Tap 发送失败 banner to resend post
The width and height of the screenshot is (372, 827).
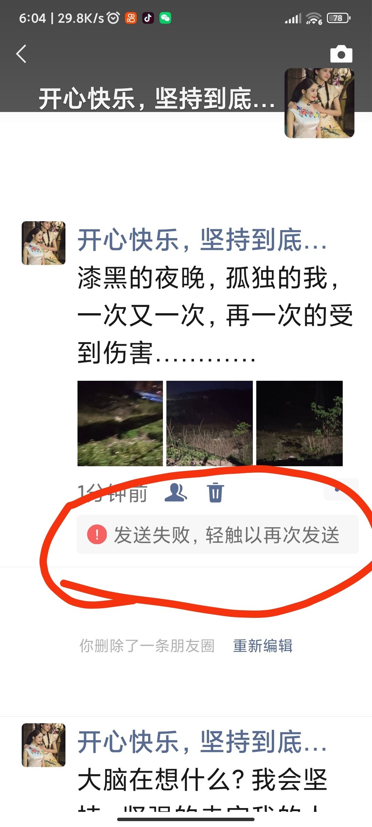pos(218,534)
